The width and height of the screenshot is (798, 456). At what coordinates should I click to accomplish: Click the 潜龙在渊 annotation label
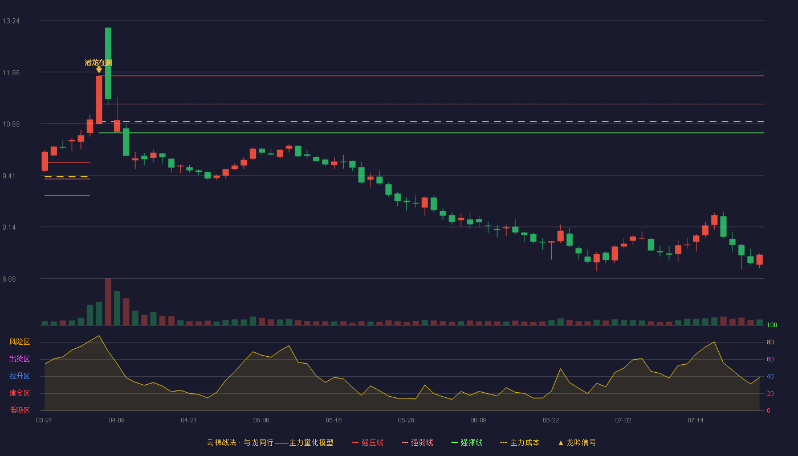(x=99, y=62)
